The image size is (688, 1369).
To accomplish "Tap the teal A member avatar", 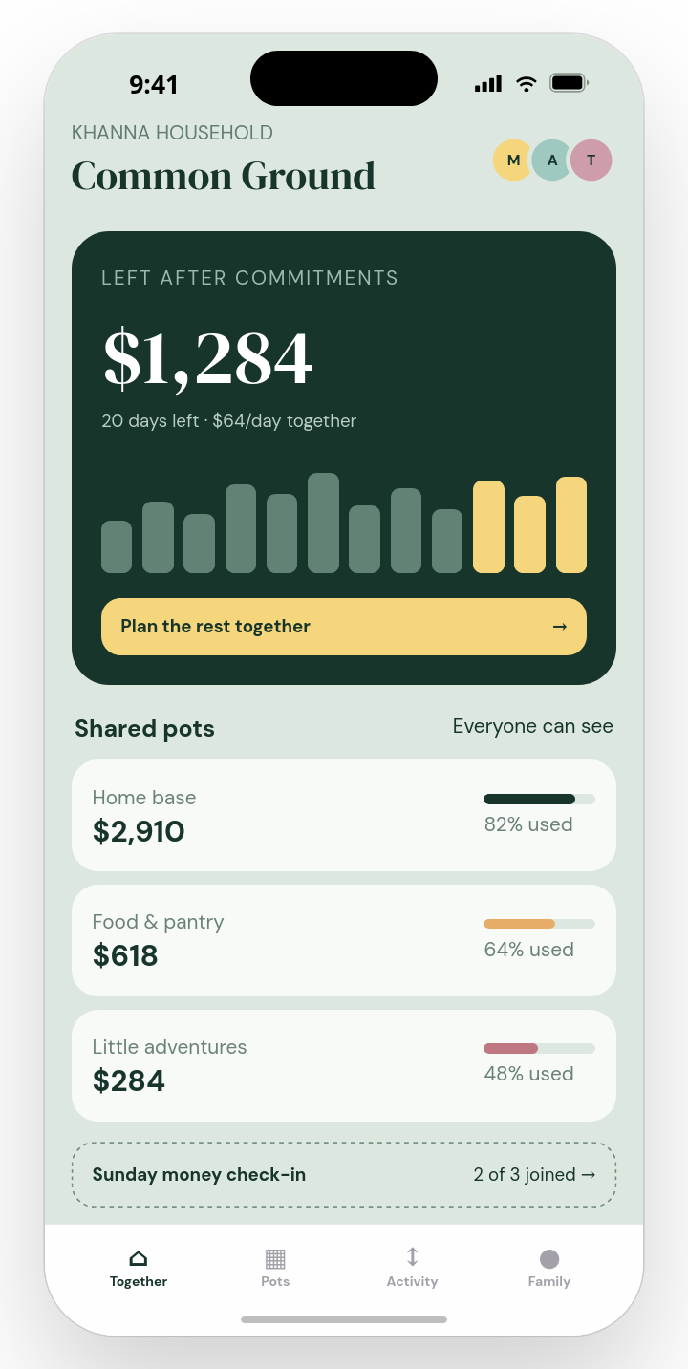I will 552,160.
